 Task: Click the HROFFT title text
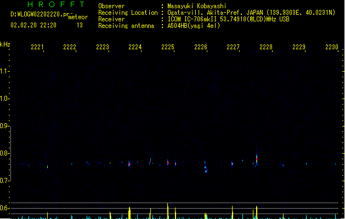click(x=56, y=4)
